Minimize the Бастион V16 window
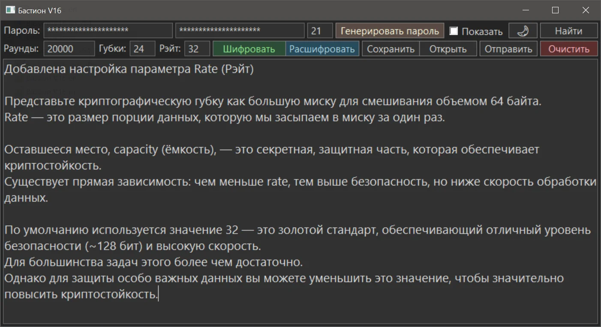The height and width of the screenshot is (327, 601). (526, 10)
